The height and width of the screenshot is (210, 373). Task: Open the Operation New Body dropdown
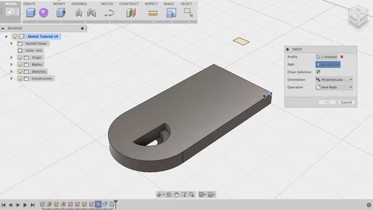[x=334, y=87]
